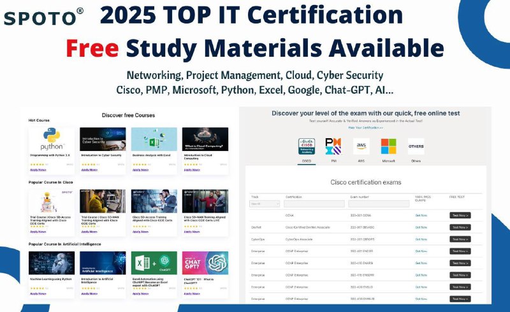Select the AWS logo icon
The height and width of the screenshot is (312, 510).
(x=361, y=146)
